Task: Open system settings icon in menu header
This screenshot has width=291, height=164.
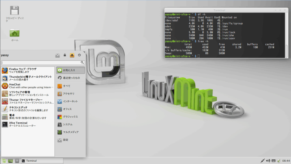Action: coord(58,55)
